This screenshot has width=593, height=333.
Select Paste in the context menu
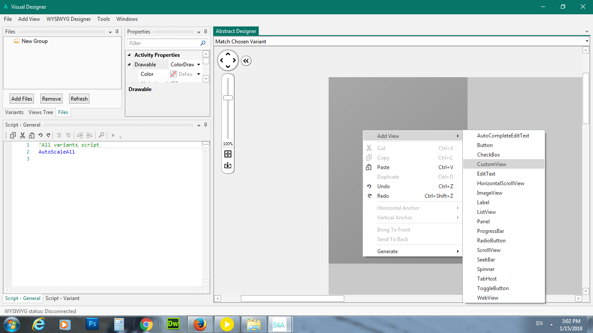tap(383, 167)
